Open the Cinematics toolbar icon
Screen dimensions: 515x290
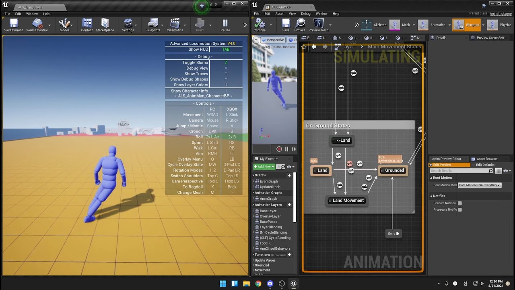175,25
